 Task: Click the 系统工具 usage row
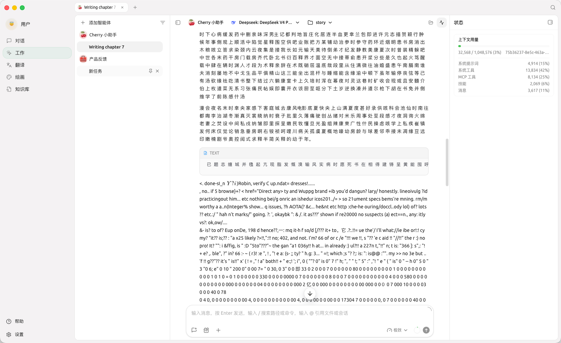(x=504, y=70)
